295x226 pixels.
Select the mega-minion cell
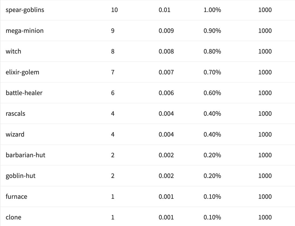pos(25,31)
